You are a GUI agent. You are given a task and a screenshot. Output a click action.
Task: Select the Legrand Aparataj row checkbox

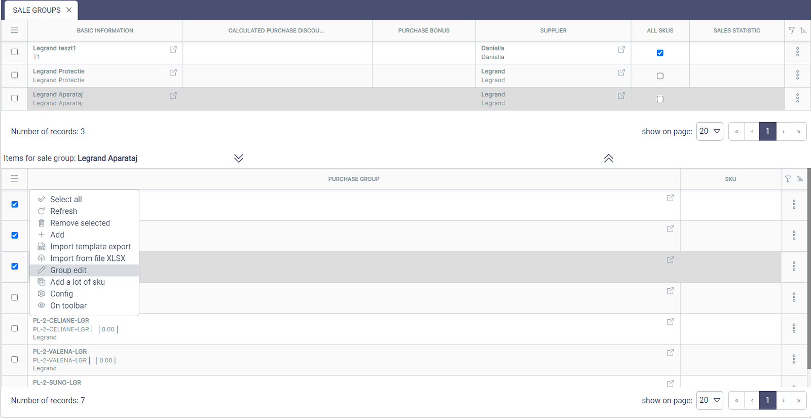pyautogui.click(x=15, y=98)
